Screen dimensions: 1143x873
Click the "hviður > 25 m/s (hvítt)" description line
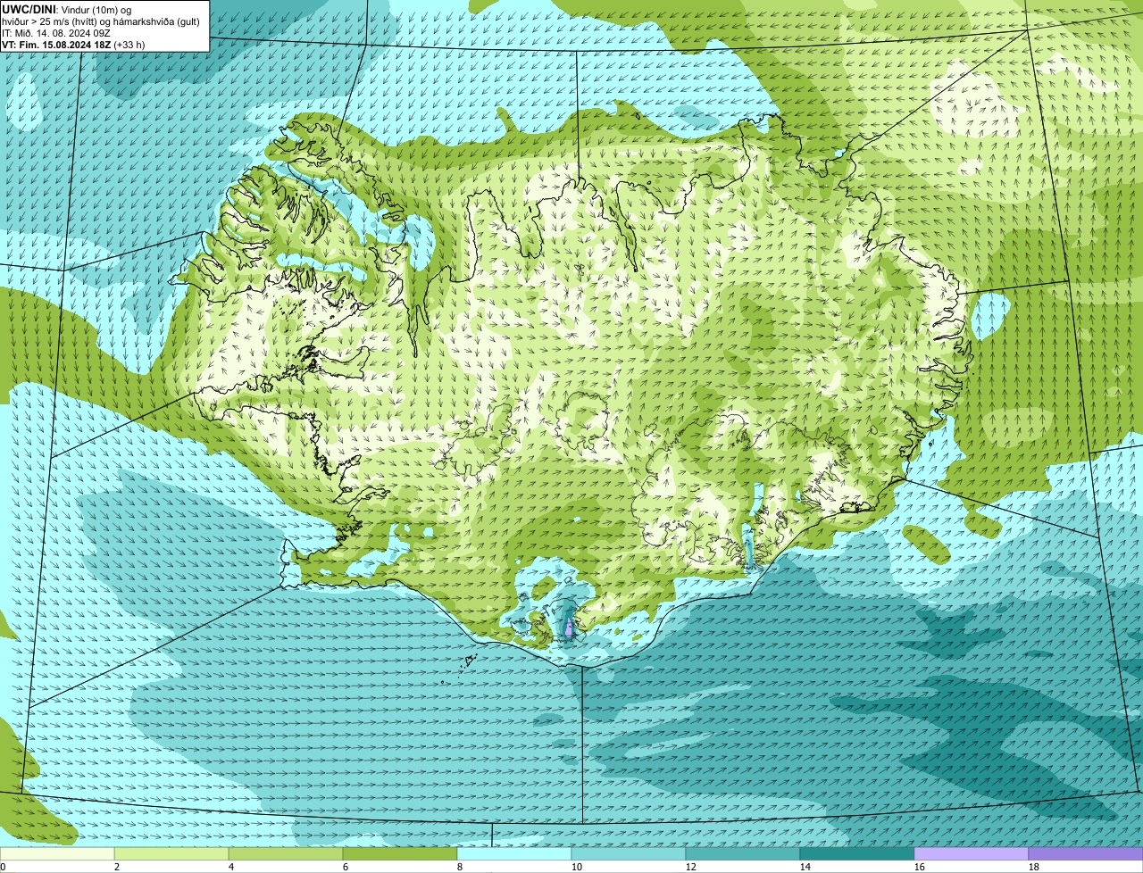point(100,21)
